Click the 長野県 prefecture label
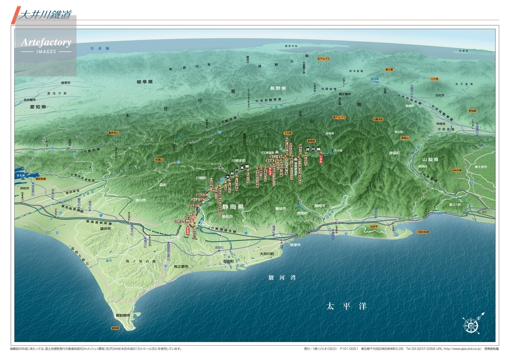The width and height of the screenshot is (510, 360). coord(277,88)
